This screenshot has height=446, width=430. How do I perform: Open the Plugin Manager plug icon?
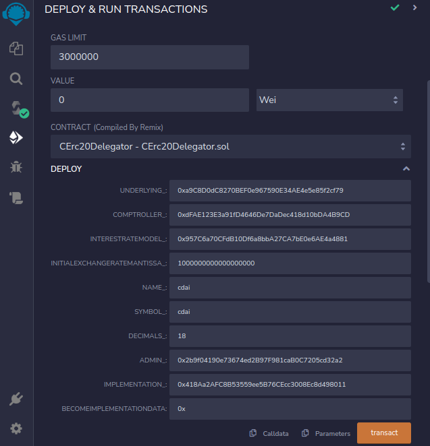point(16,399)
